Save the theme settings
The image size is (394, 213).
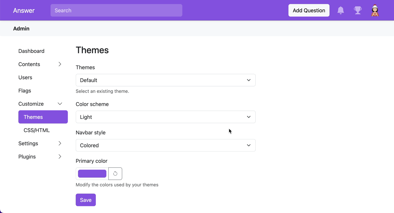(x=86, y=200)
